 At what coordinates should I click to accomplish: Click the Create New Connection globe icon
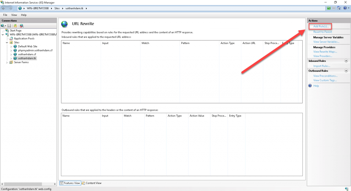(x=3, y=26)
